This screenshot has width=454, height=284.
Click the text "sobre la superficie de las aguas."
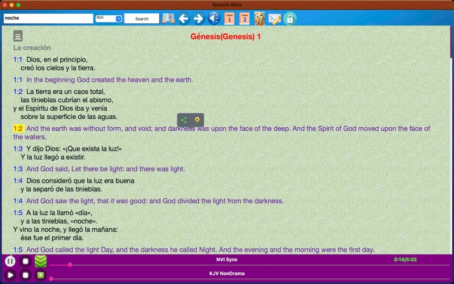click(69, 117)
